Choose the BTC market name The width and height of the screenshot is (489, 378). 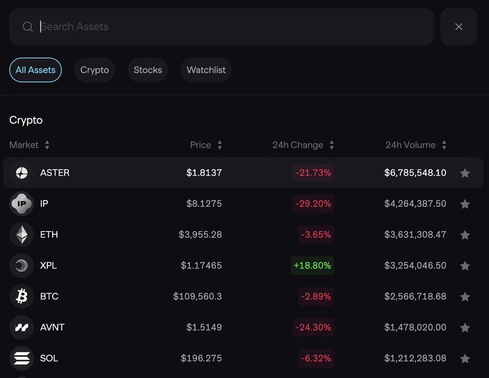(x=49, y=296)
